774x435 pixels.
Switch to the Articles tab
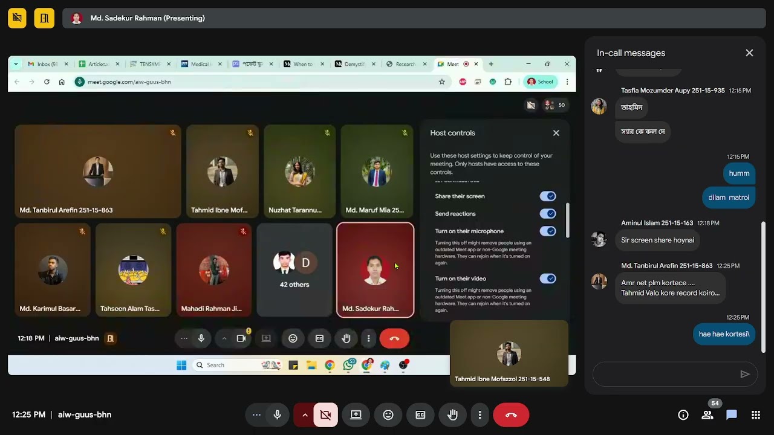tap(99, 64)
